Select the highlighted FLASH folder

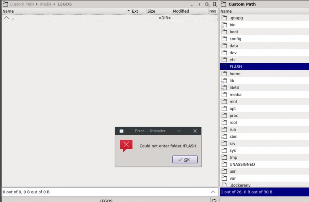(x=264, y=67)
